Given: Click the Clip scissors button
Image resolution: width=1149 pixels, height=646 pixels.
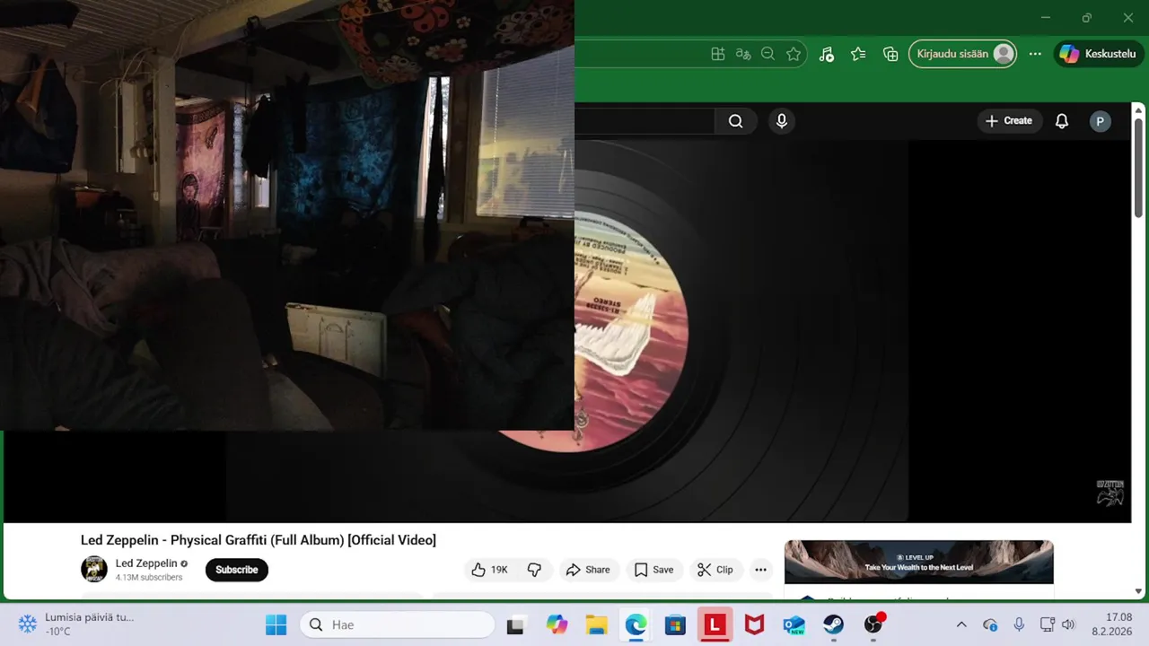Looking at the screenshot, I should click(x=715, y=570).
